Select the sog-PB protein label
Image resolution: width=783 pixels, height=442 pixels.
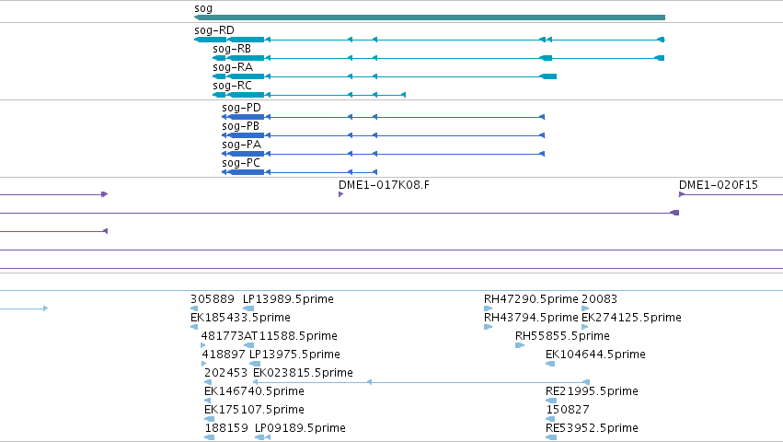point(241,126)
